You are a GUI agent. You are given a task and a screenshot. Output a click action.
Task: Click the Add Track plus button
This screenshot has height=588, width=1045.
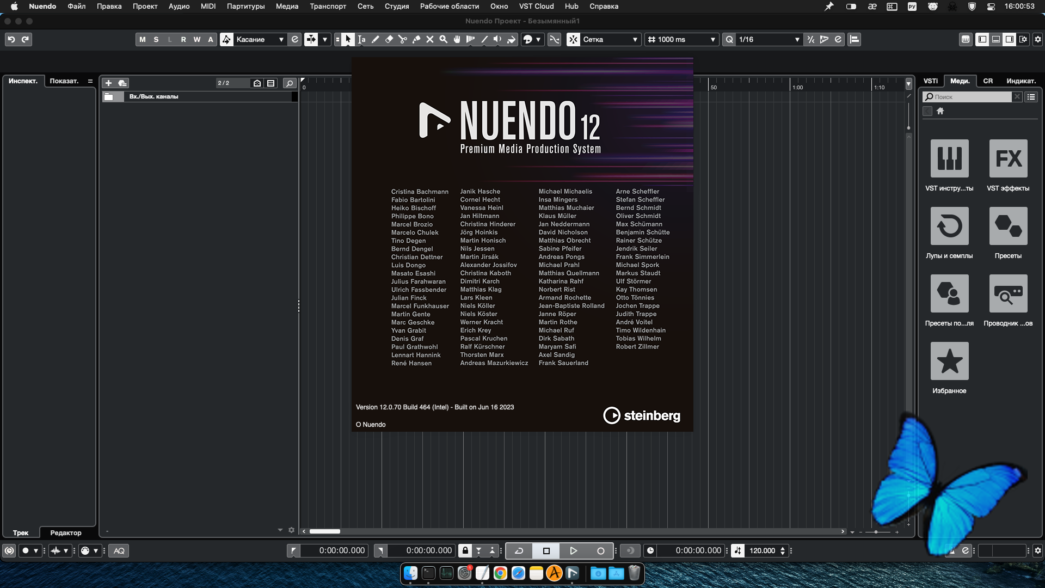[108, 83]
